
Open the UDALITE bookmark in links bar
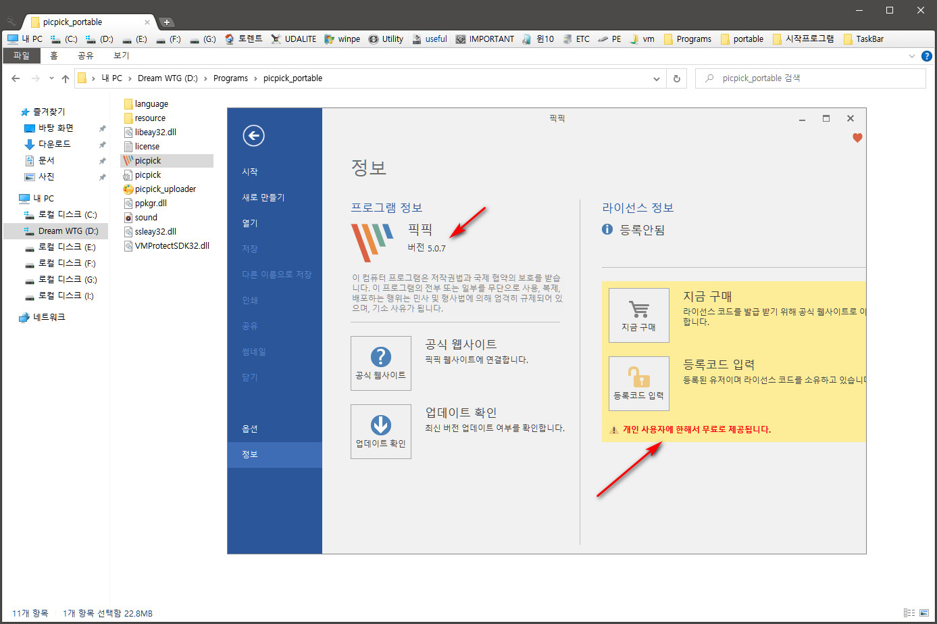click(x=293, y=39)
